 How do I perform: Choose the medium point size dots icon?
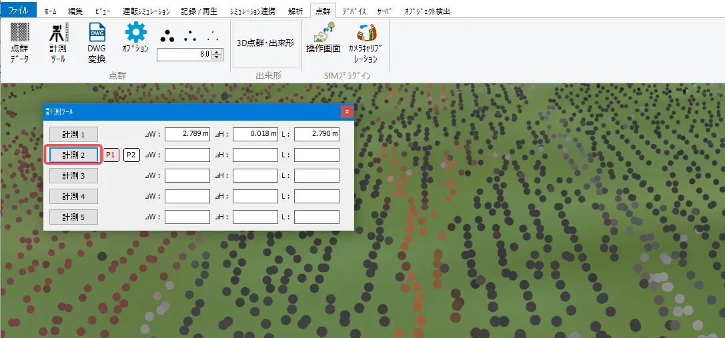pos(191,36)
